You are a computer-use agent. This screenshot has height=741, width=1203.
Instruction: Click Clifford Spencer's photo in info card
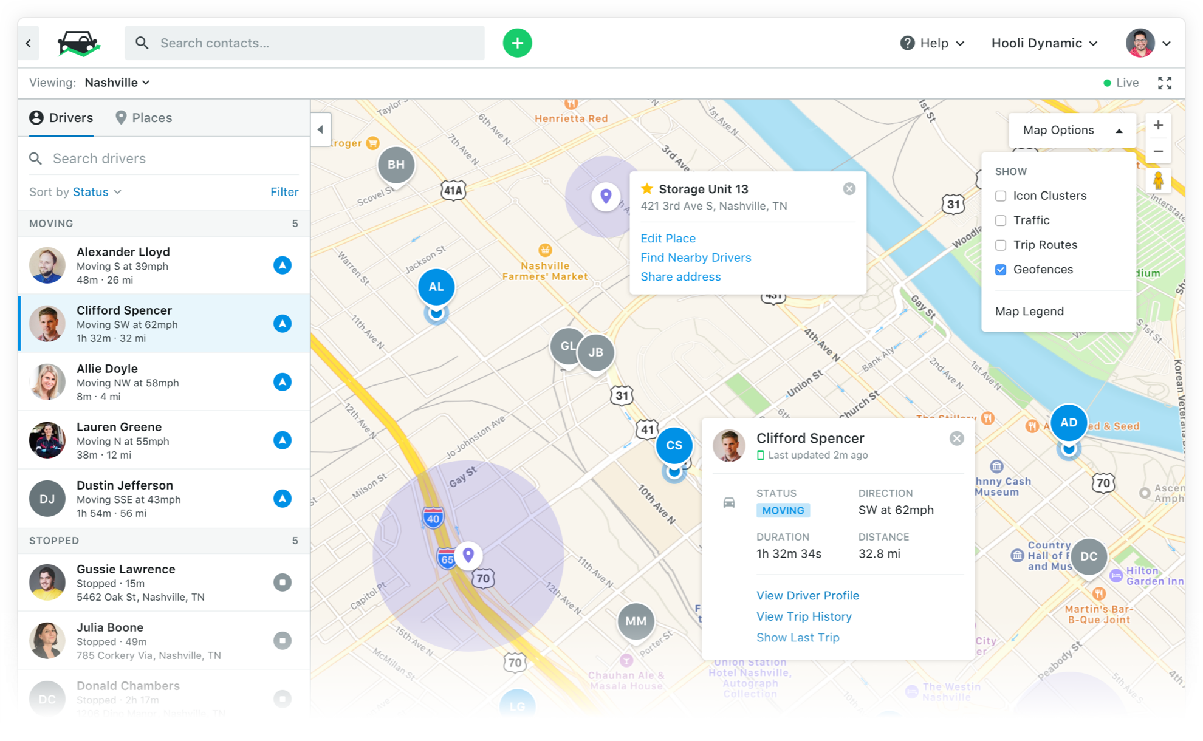tap(729, 446)
